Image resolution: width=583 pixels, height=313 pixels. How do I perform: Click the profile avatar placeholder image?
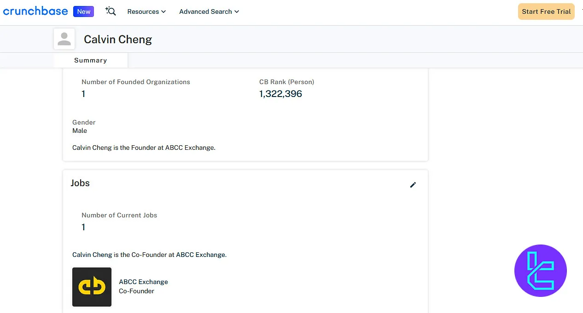[x=64, y=39]
